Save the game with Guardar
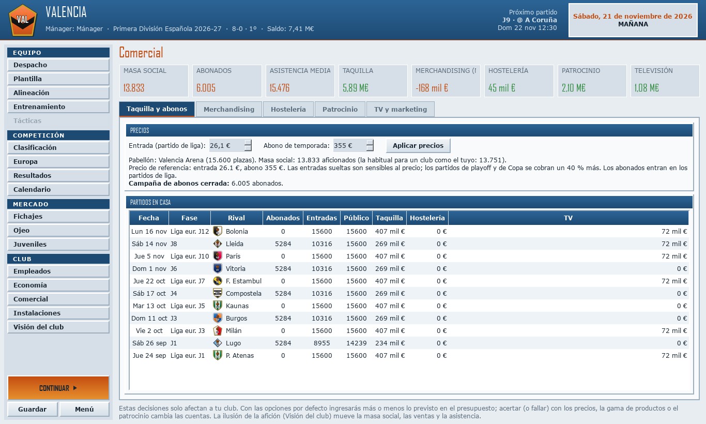The image size is (706, 424). (x=33, y=410)
